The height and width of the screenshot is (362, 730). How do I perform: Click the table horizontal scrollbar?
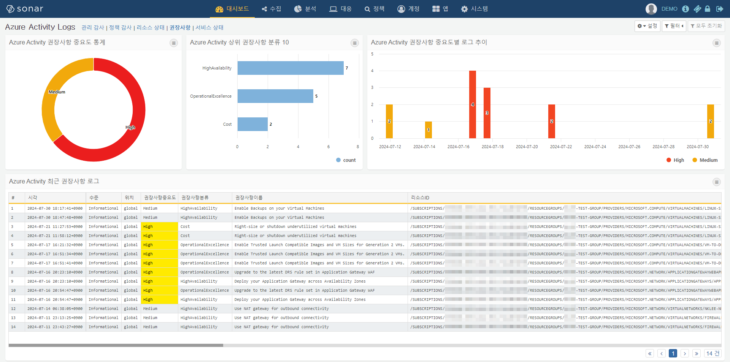[116, 345]
